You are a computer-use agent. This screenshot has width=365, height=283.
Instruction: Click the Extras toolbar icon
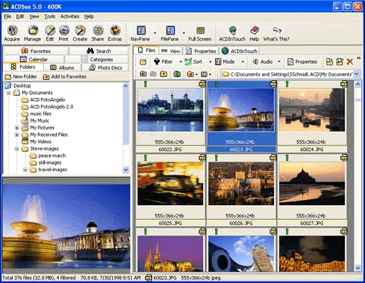pos(115,33)
